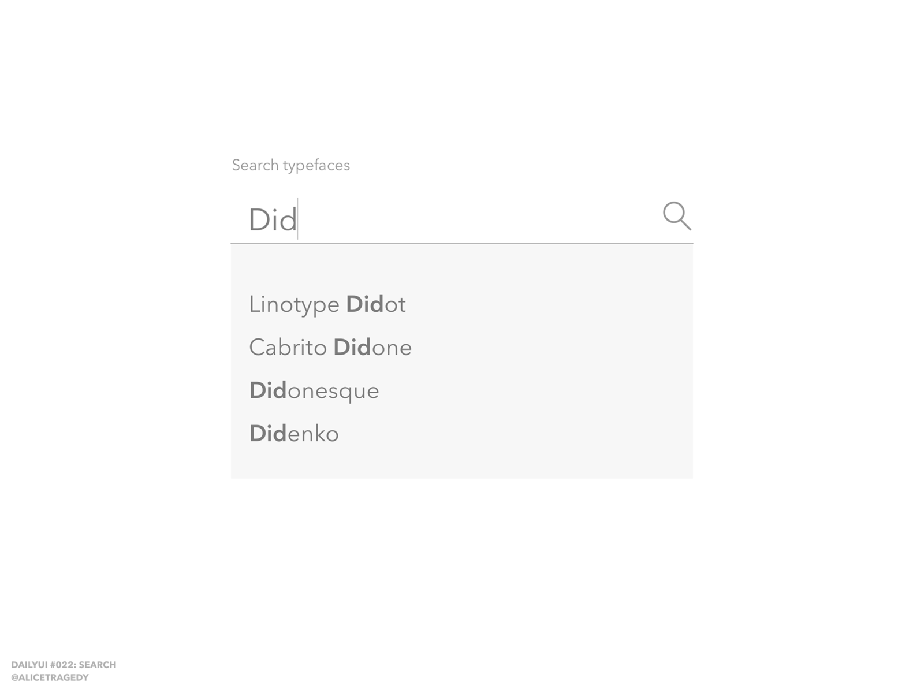Pick "Didonesque" from the suggestions
Viewport: 924px width, 693px height.
[x=314, y=391]
